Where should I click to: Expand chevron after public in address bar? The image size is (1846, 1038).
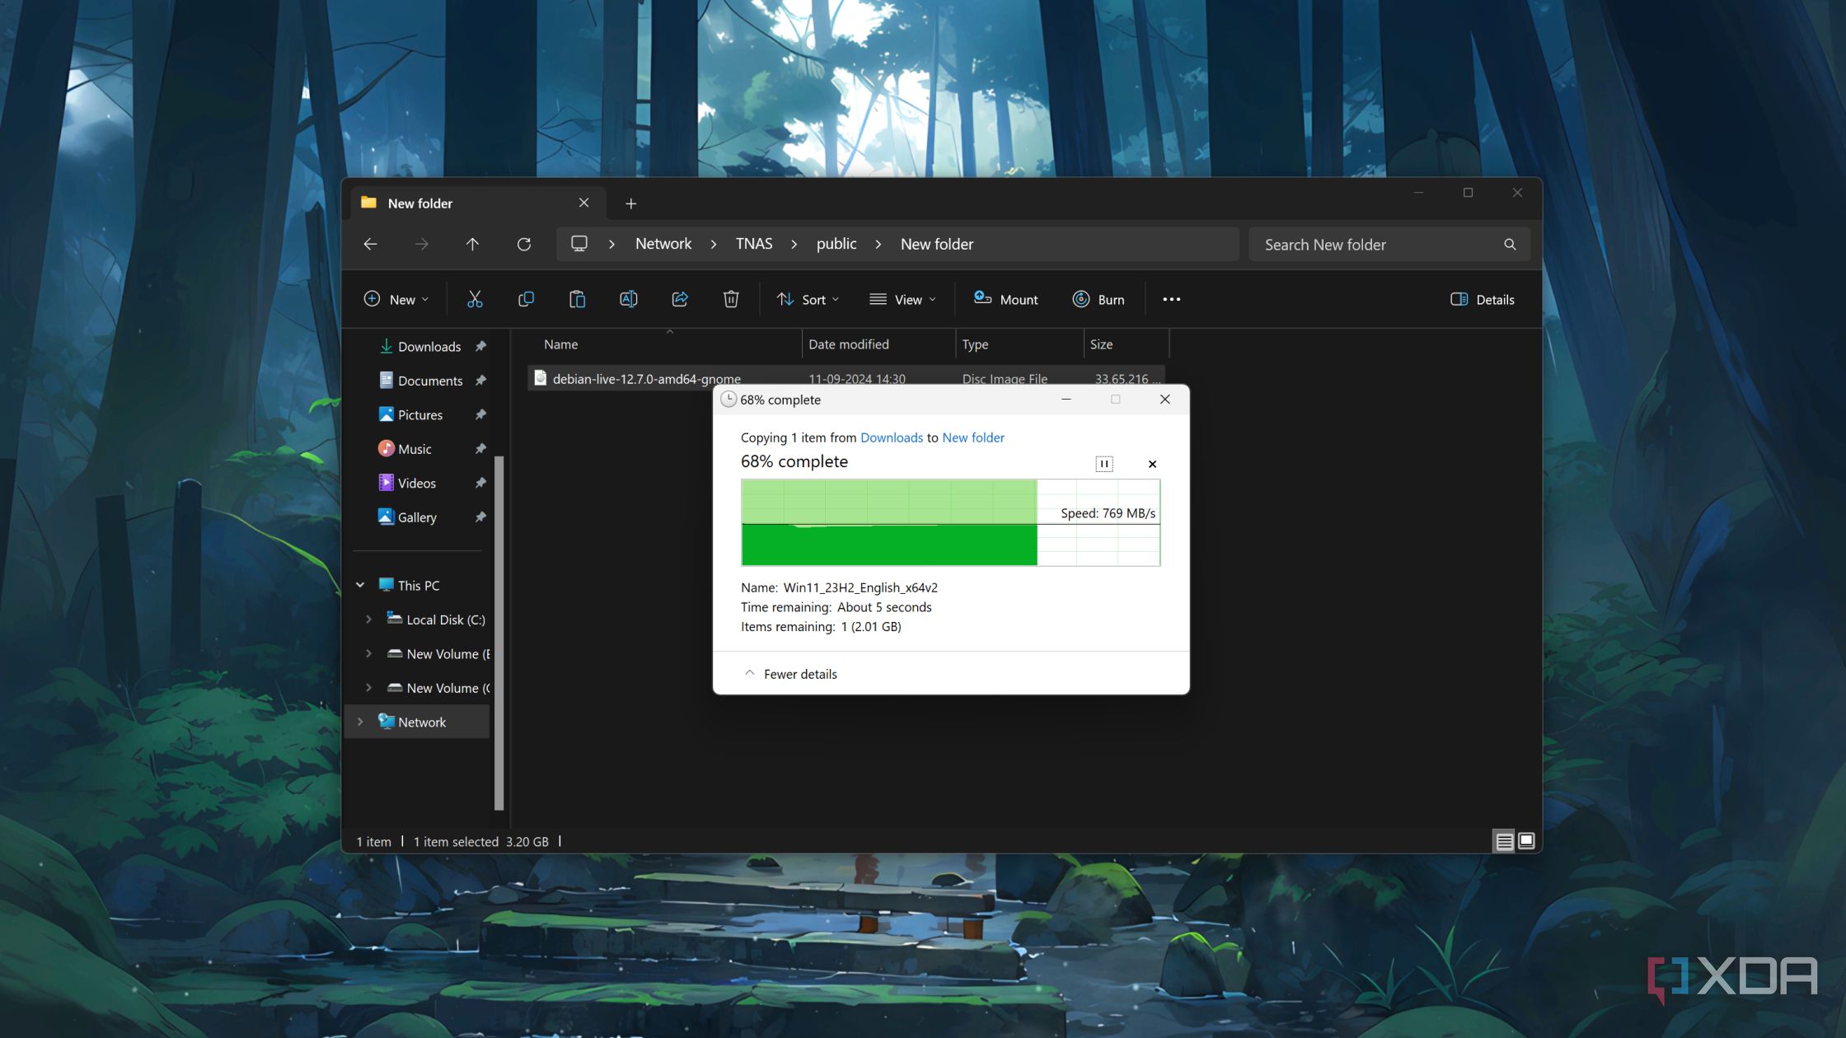[x=878, y=244]
